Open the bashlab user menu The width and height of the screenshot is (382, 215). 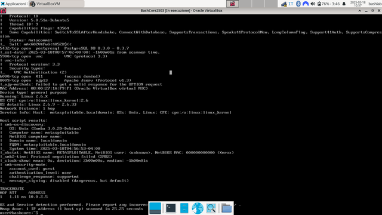(x=375, y=4)
